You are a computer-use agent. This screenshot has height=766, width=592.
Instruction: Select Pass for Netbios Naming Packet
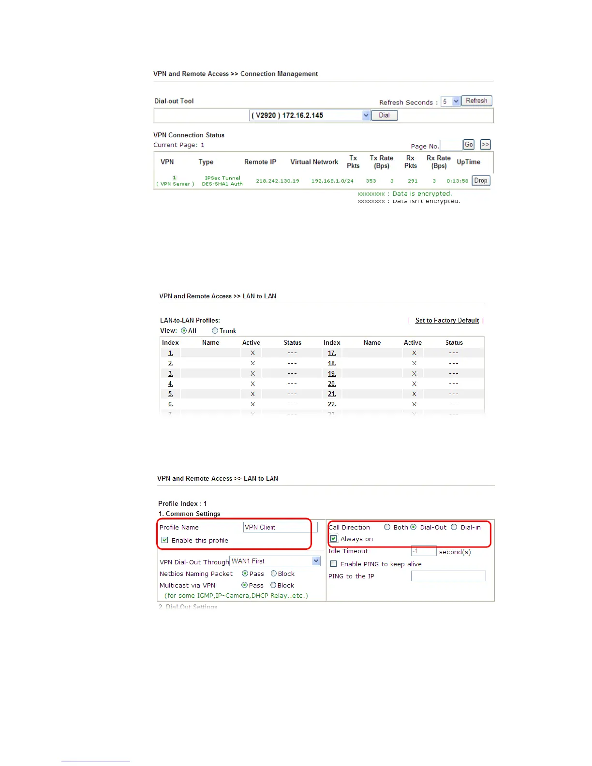pos(245,574)
